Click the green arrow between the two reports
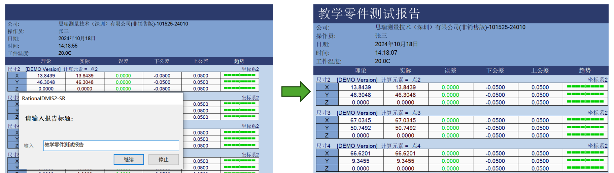This screenshot has width=614, height=173. 295,91
